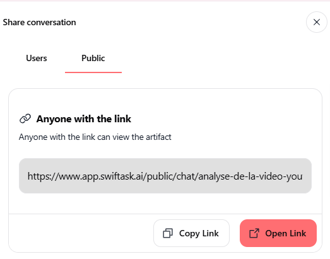Image resolution: width=330 pixels, height=259 pixels.
Task: Click the 'Anyone with the link' heading
Action: click(83, 118)
